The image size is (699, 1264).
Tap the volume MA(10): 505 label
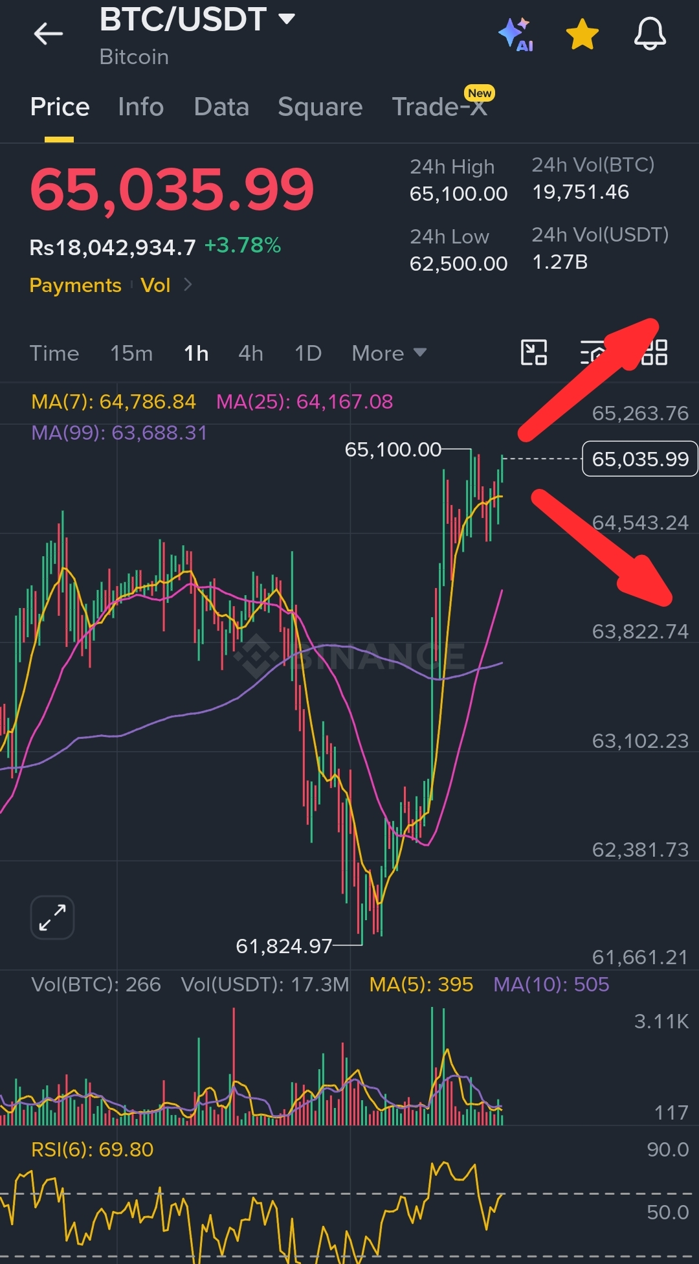[x=551, y=985]
